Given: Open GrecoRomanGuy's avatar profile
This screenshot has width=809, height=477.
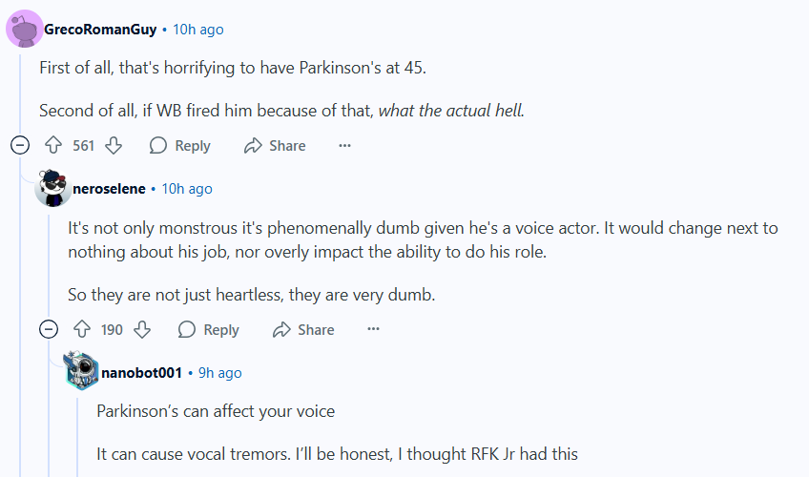Looking at the screenshot, I should point(24,29).
